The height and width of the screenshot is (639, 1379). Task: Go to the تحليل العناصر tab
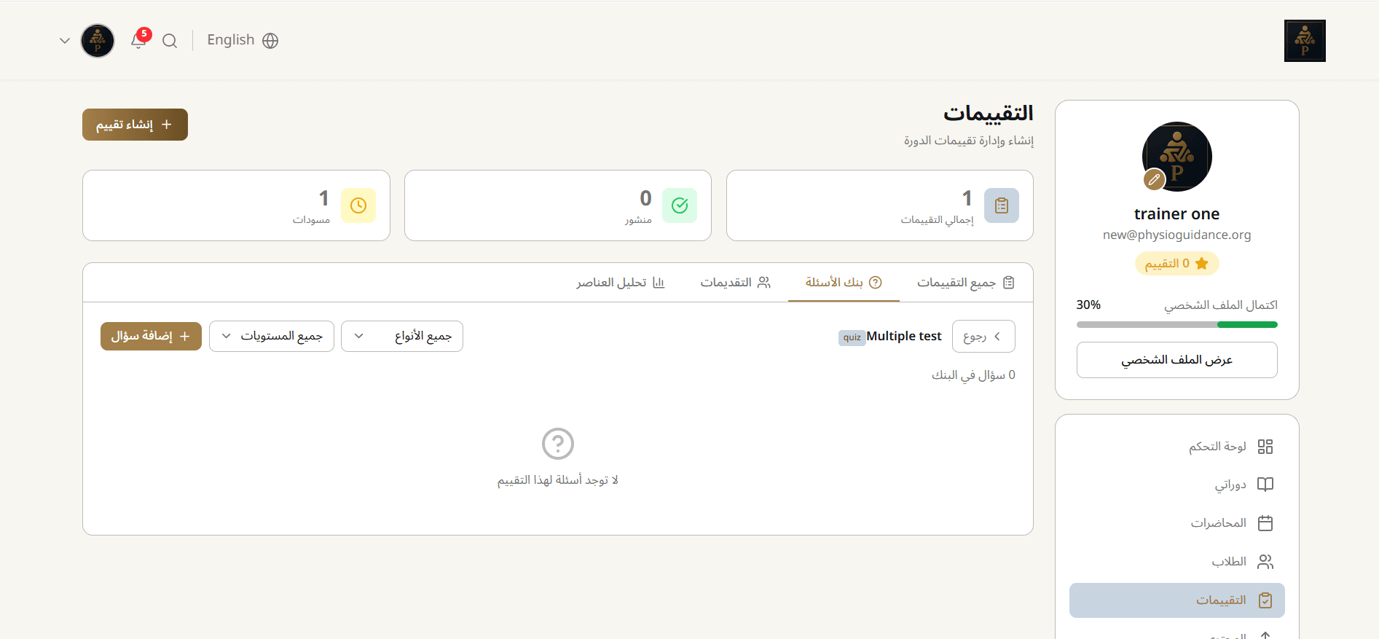tap(621, 283)
